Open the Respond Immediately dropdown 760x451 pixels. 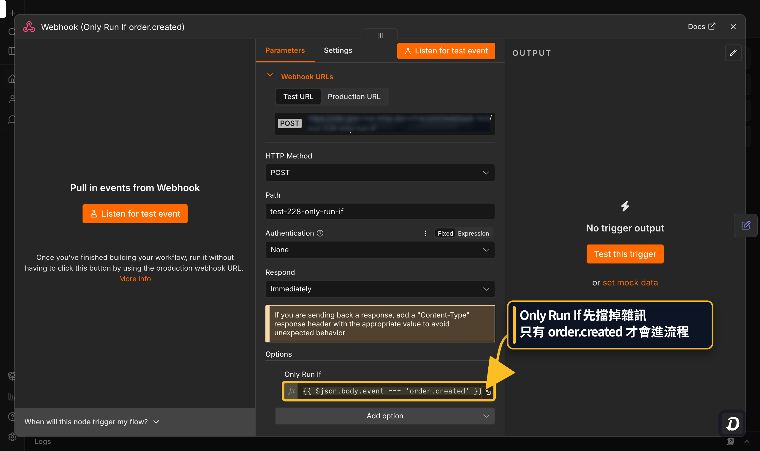pyautogui.click(x=380, y=289)
